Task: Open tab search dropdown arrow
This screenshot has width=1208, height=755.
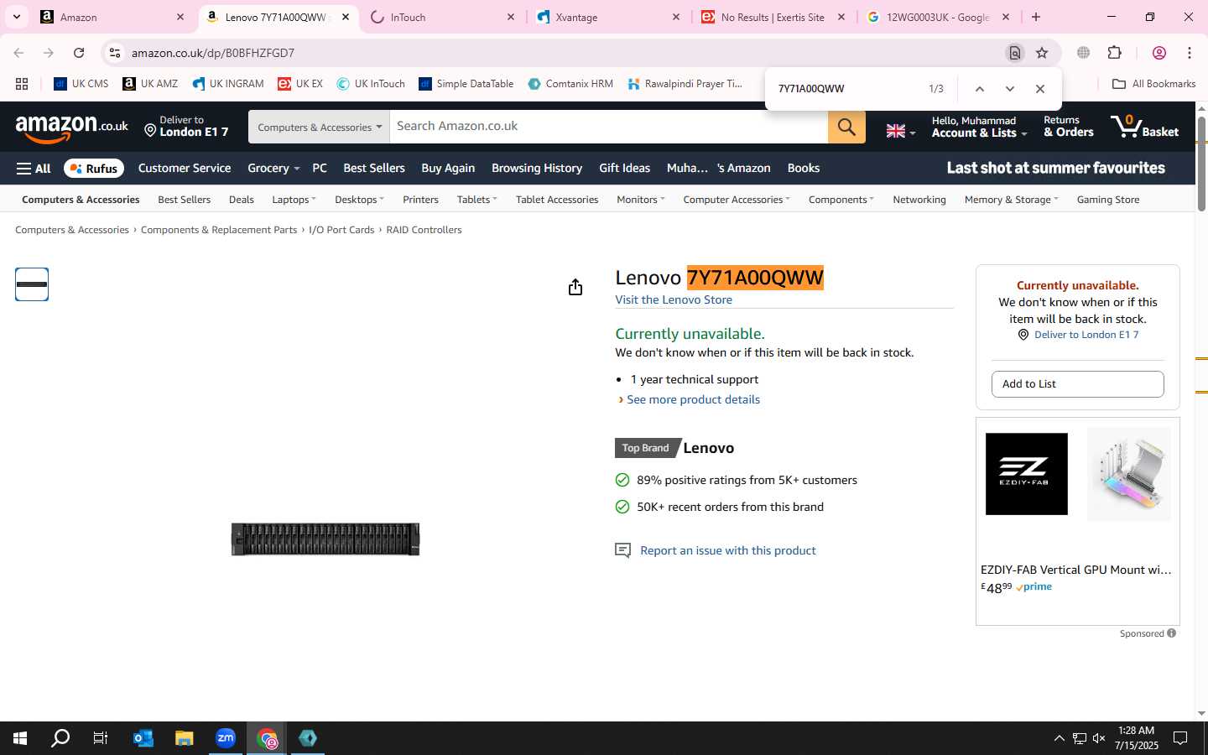Action: [16, 17]
